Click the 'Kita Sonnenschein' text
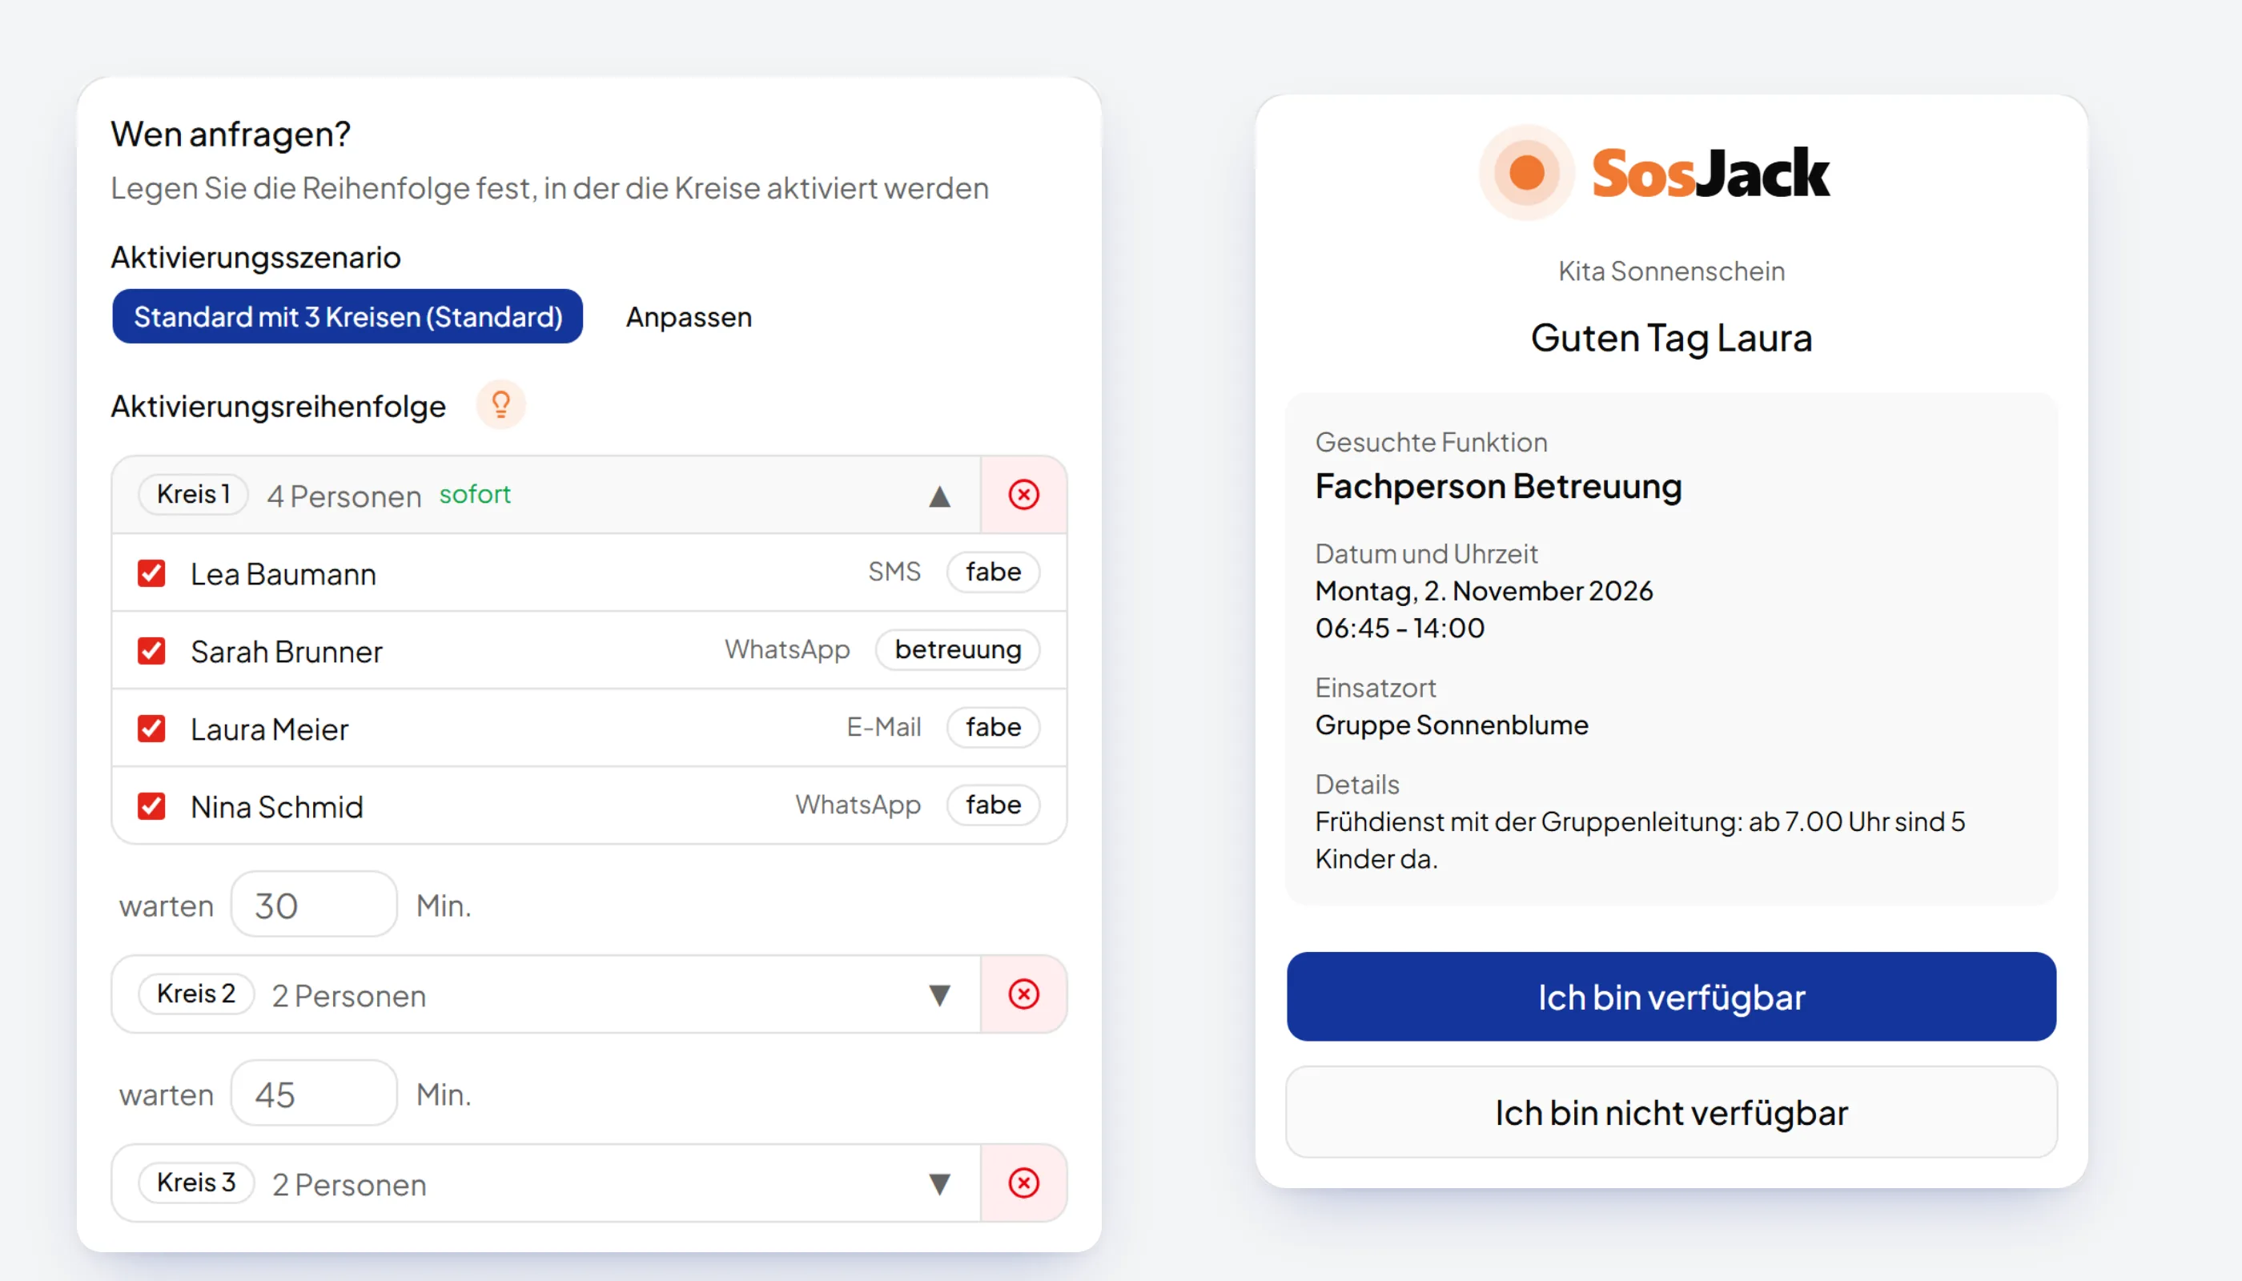2242x1281 pixels. (1671, 271)
